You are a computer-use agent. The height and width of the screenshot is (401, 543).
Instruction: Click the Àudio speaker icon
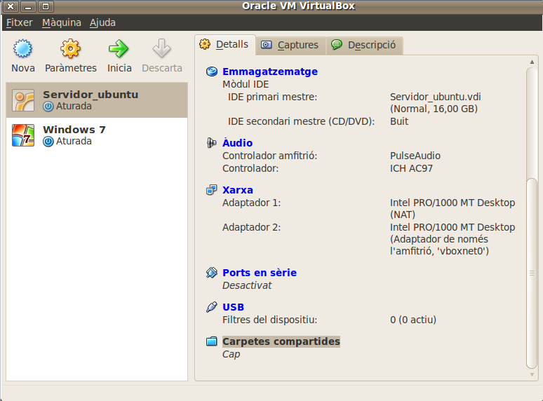(212, 143)
